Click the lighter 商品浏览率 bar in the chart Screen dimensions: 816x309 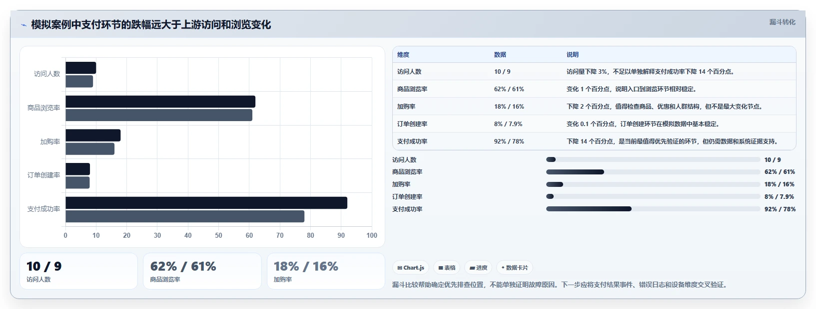(x=159, y=115)
